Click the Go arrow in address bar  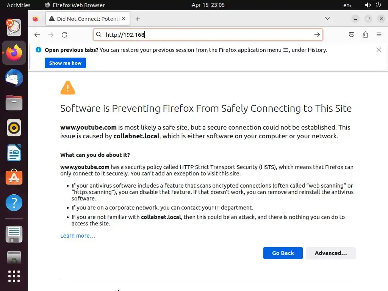(317, 35)
